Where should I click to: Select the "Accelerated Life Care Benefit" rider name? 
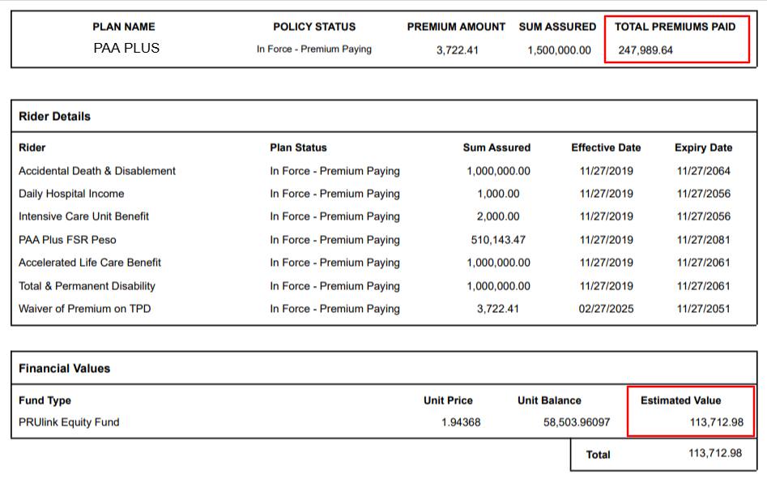(90, 263)
